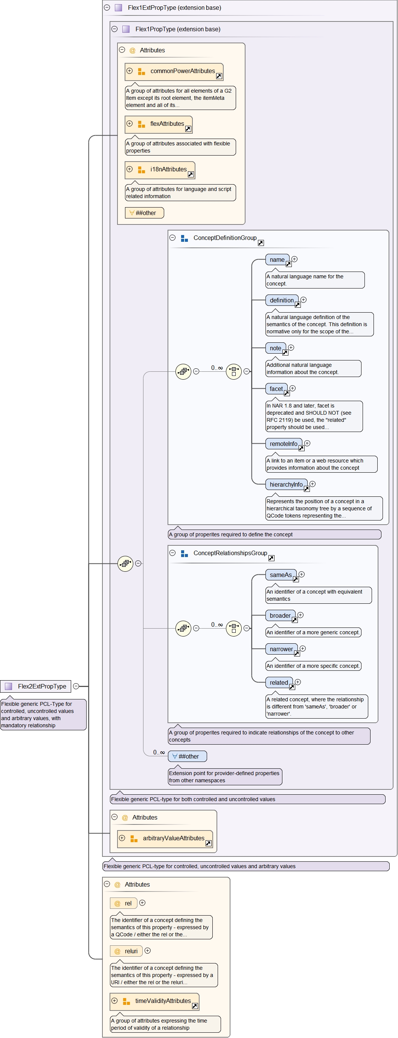Expand the flexAttributes group
The width and height of the screenshot is (398, 1038).
coord(129,124)
